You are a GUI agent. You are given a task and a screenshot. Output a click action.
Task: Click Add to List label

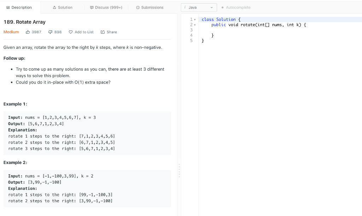click(x=84, y=32)
